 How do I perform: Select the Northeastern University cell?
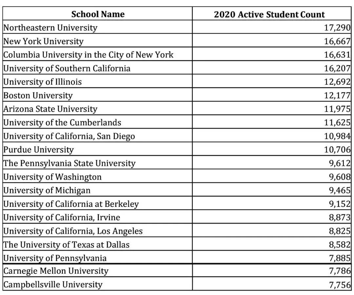point(50,28)
